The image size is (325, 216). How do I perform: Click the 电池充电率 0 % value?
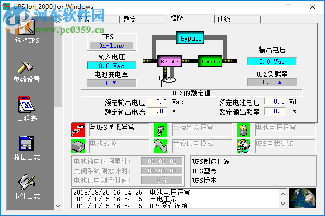[x=112, y=83]
